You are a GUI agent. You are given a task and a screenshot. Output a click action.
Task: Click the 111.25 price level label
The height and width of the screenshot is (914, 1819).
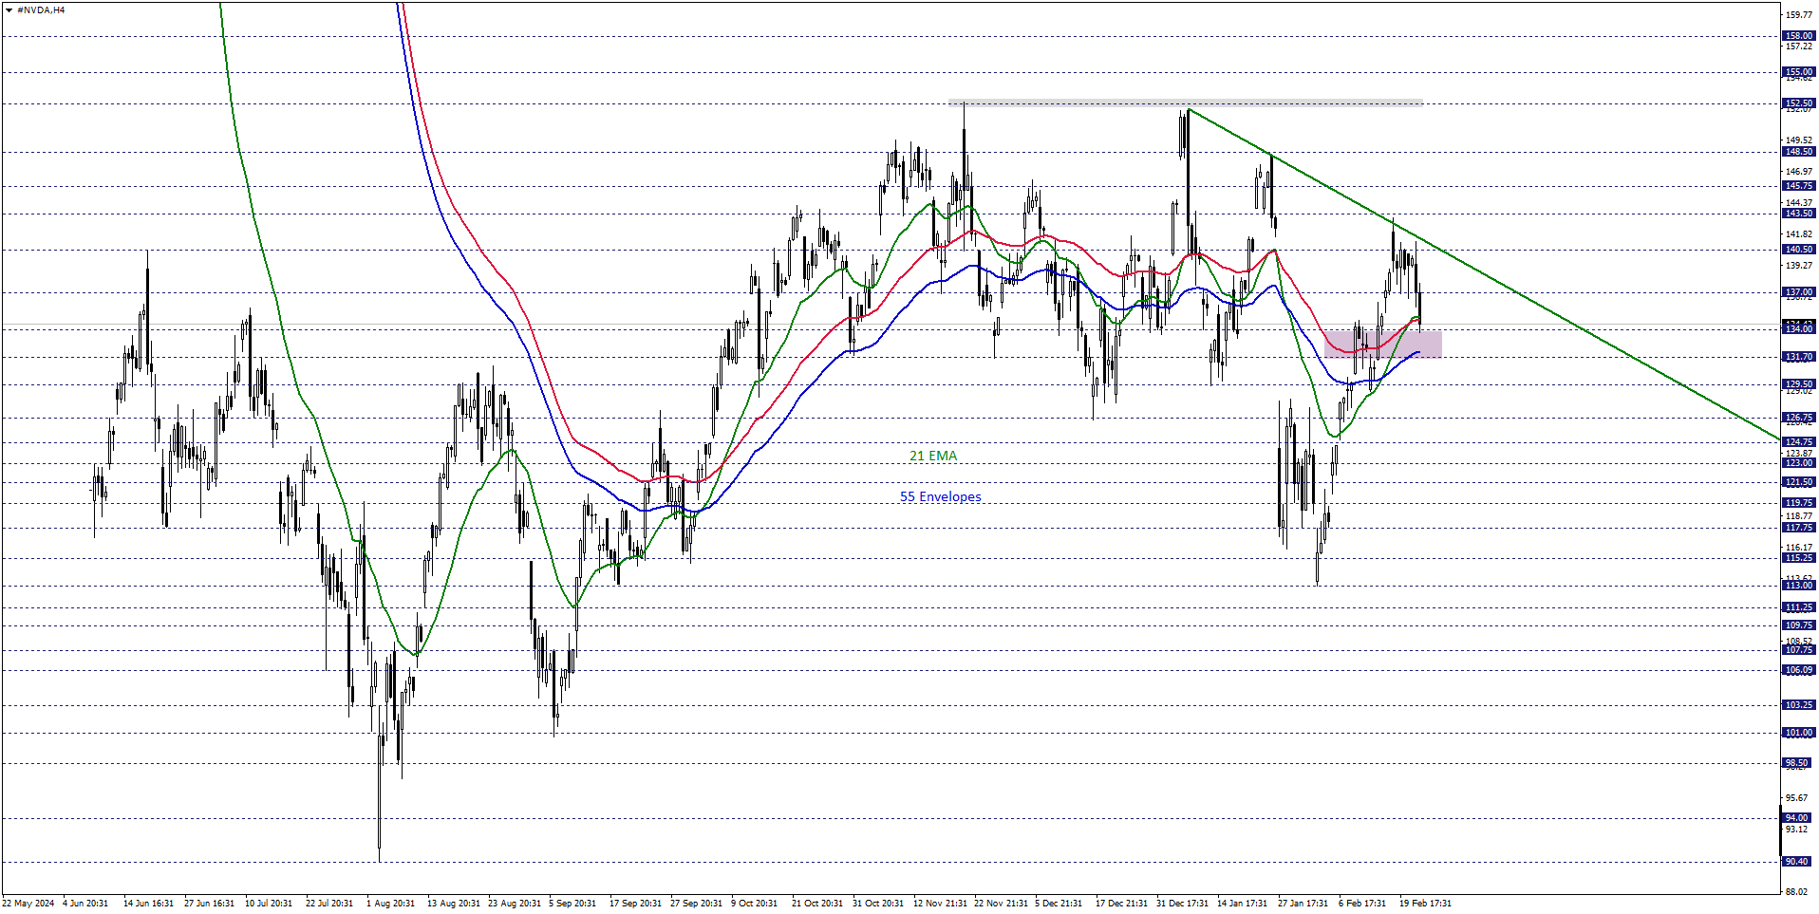click(x=1798, y=607)
